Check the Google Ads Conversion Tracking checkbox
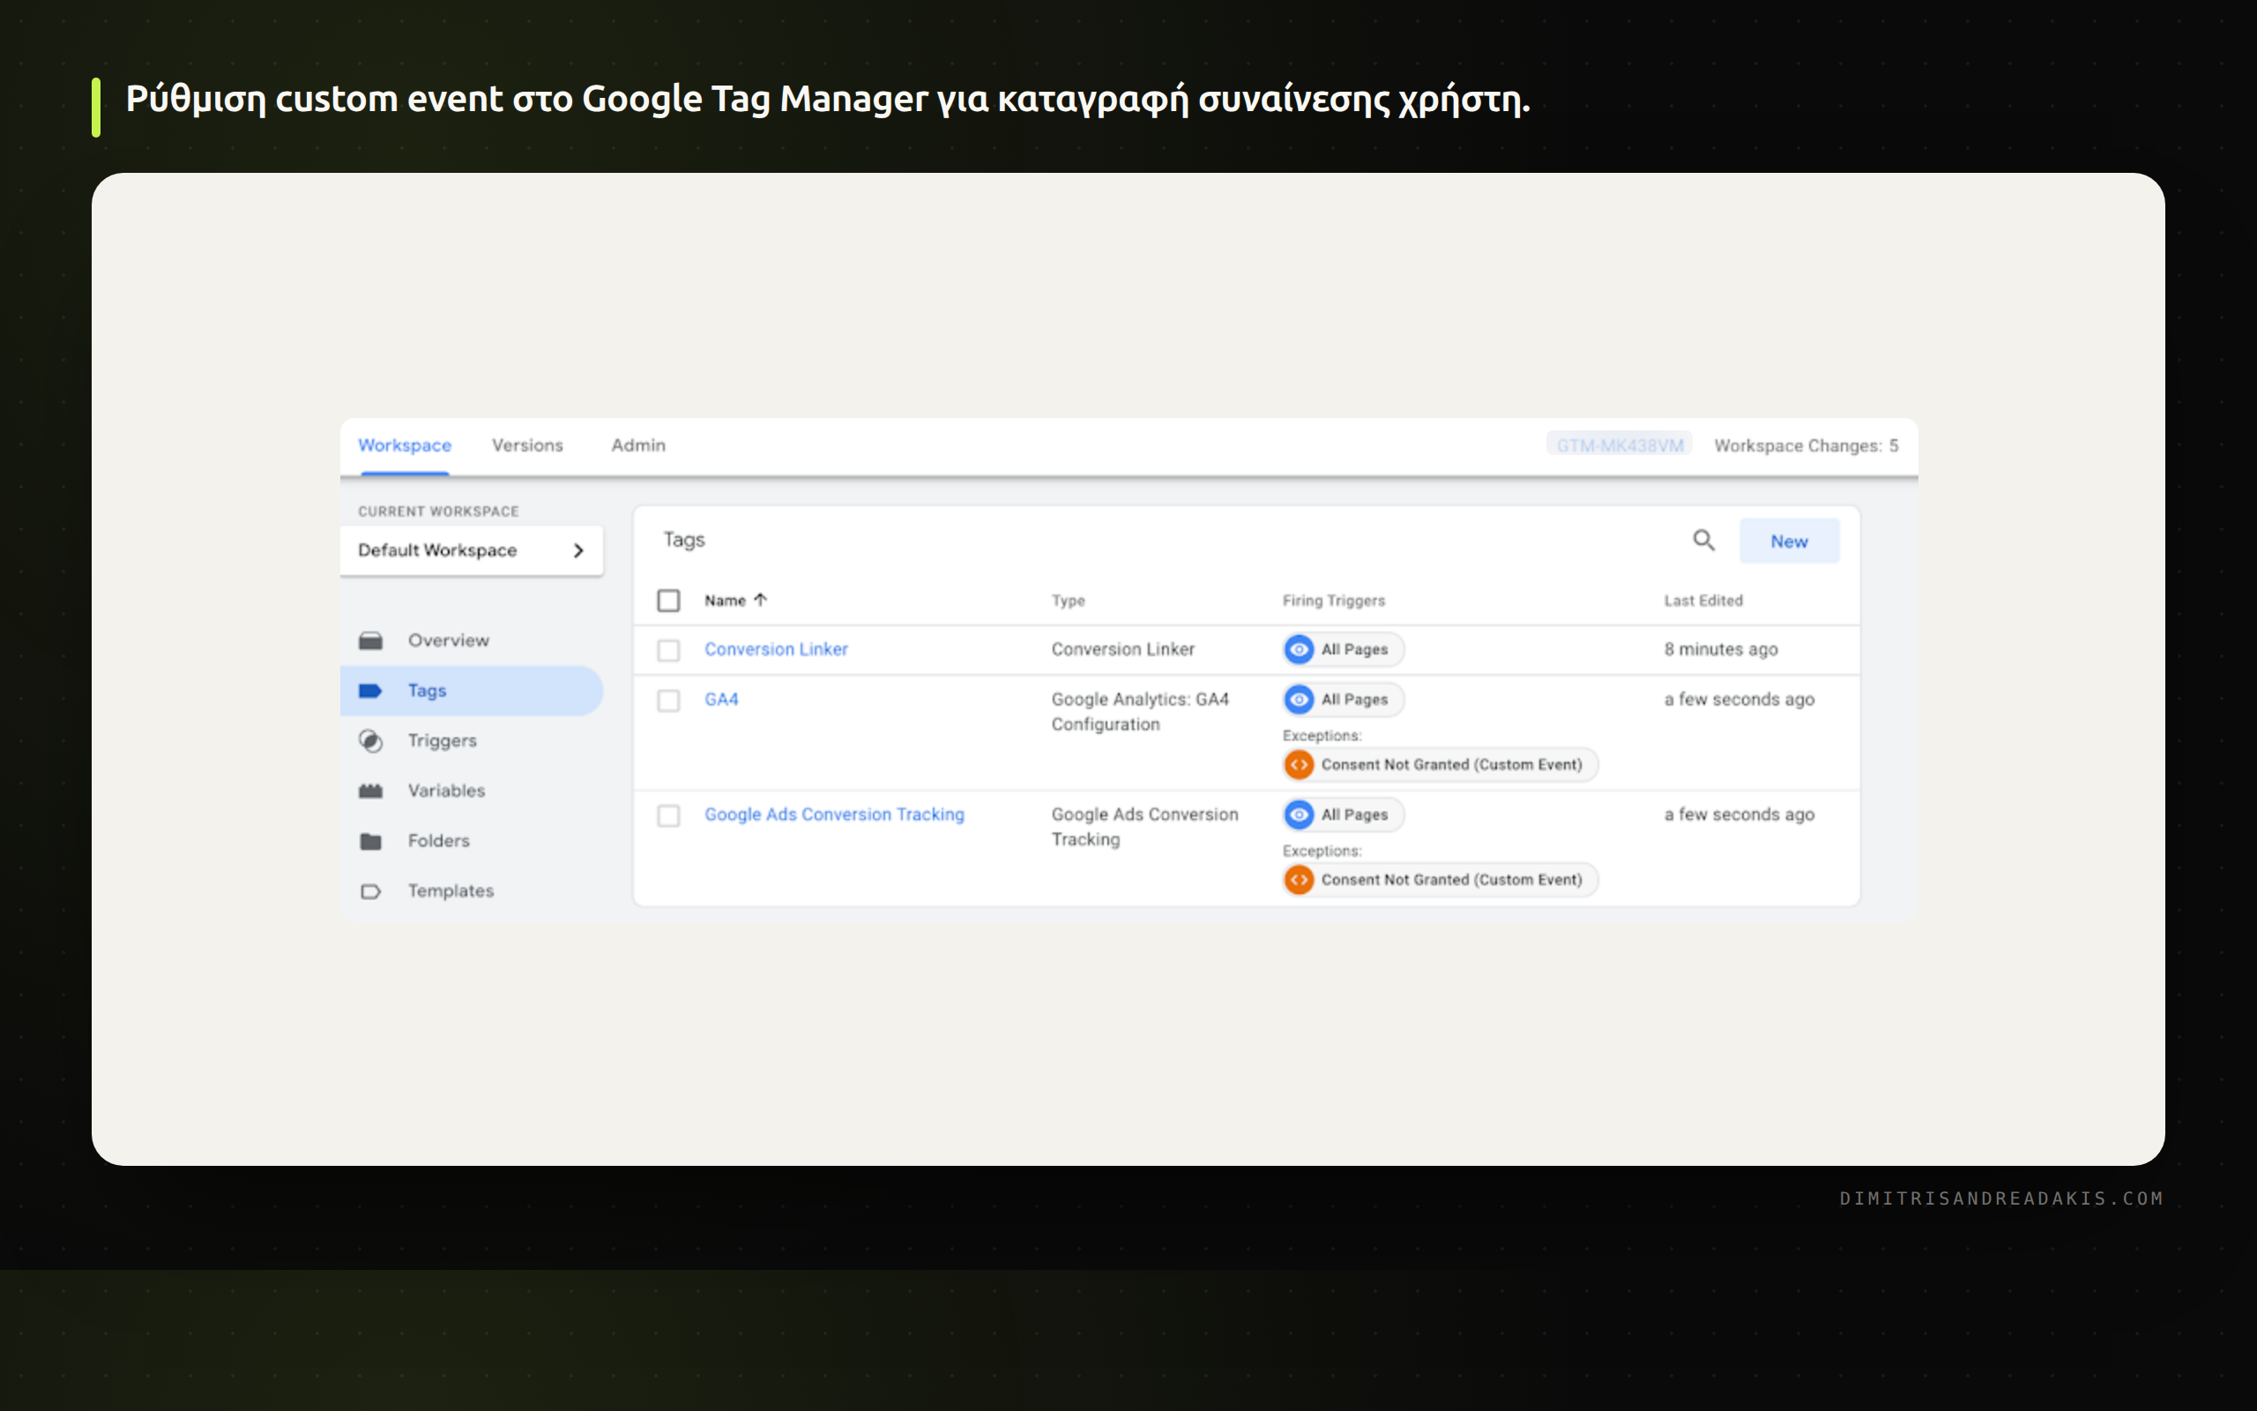 pyautogui.click(x=668, y=816)
